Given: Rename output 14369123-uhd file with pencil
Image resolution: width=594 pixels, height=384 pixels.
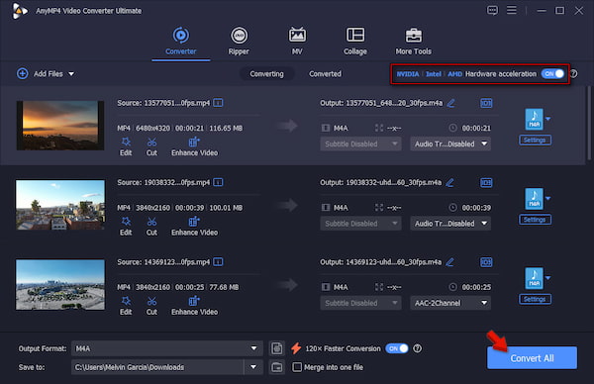Looking at the screenshot, I should [x=450, y=262].
